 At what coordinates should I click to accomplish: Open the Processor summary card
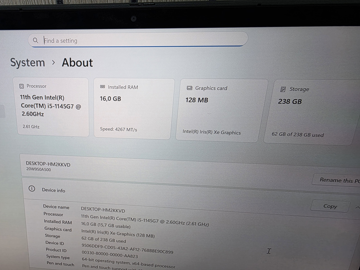51,107
